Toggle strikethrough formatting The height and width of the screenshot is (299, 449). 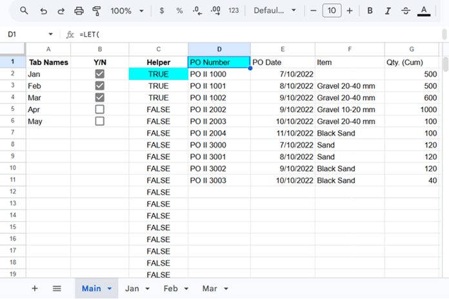point(406,11)
